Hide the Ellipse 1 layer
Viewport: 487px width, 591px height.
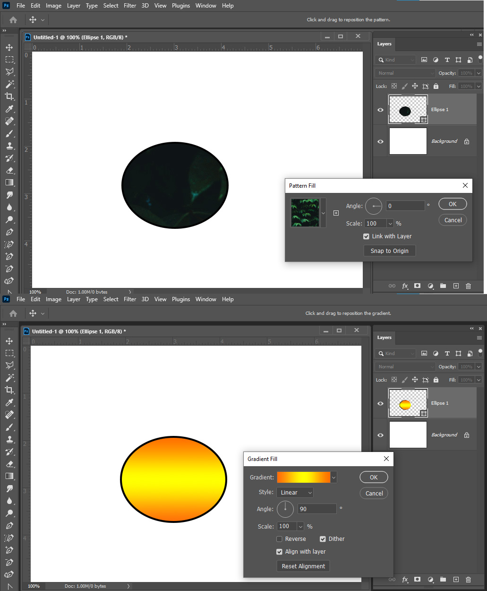coord(380,110)
